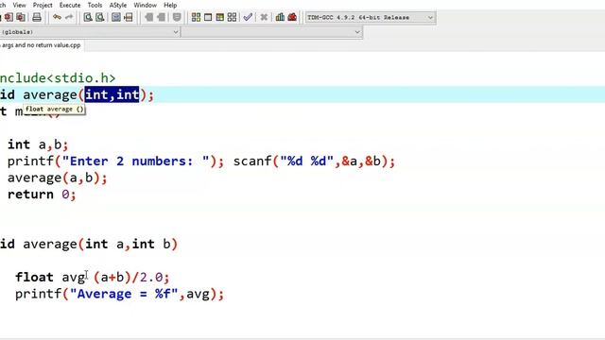Click 'int a,b;' declaration line
The width and height of the screenshot is (605, 340).
(x=38, y=144)
